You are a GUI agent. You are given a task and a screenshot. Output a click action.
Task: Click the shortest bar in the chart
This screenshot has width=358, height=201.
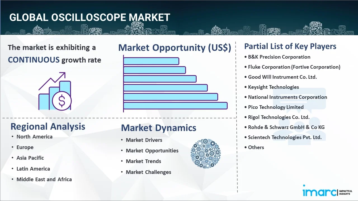[151, 61]
